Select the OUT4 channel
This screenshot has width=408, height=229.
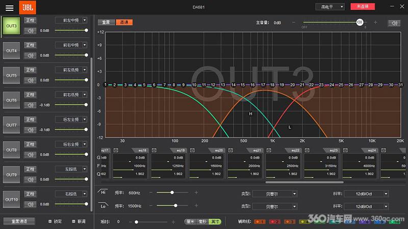click(11, 50)
